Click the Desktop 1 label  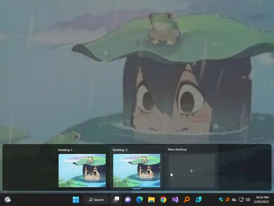pyautogui.click(x=65, y=150)
